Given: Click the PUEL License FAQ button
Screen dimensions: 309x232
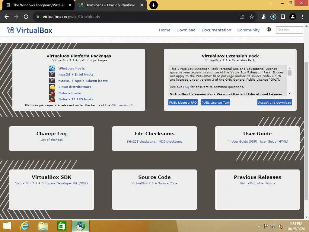Looking at the screenshot, I should pyautogui.click(x=183, y=102).
